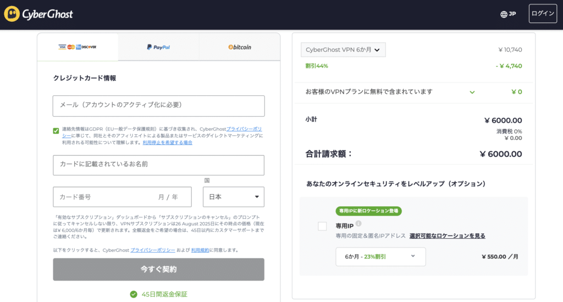Viewport: 563px width, 302px height.
Task: Open the 選択可能なロケーションを見る link
Action: click(x=448, y=236)
